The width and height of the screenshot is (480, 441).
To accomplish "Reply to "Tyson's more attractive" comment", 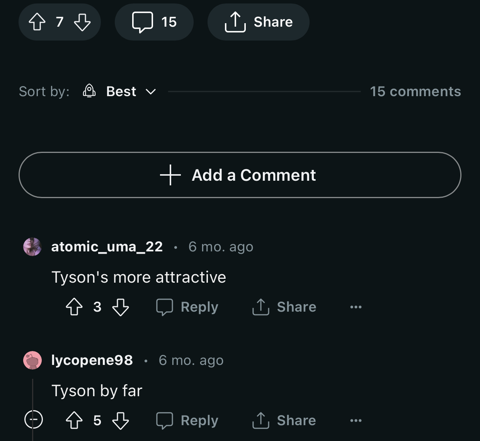I will point(187,307).
